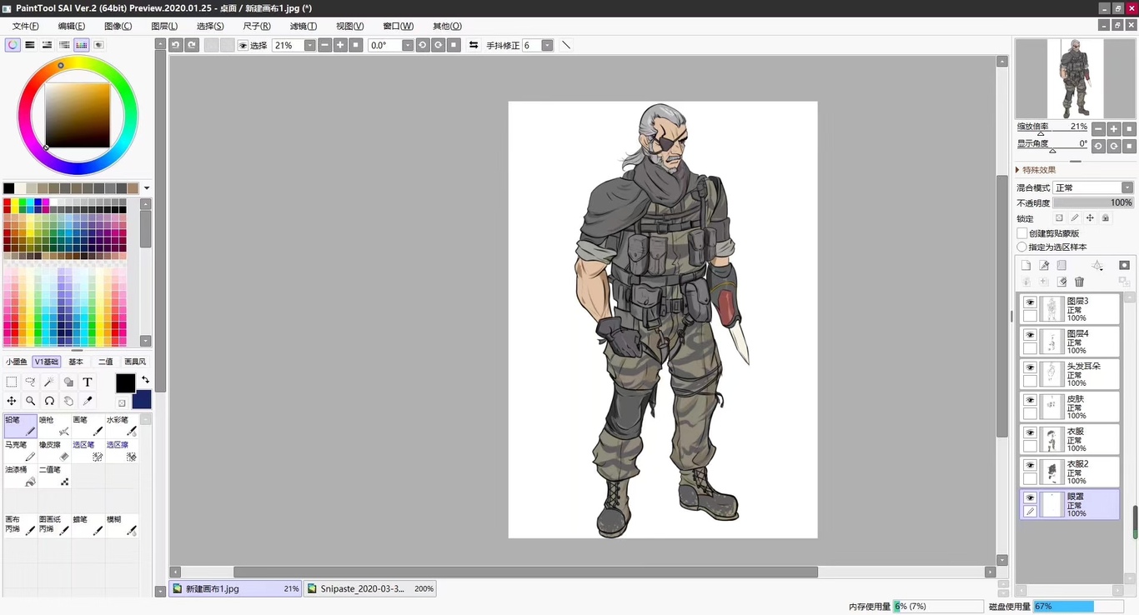Choose the 选区笔 selection pen
This screenshot has width=1139, height=615.
click(88, 451)
